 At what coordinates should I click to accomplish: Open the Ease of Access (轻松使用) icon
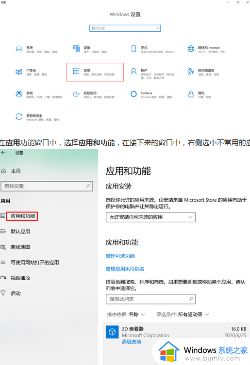76,94
